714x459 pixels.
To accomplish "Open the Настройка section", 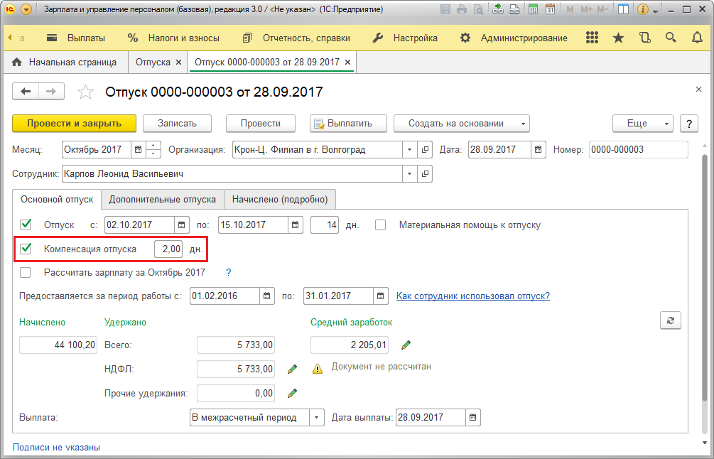I will 405,38.
